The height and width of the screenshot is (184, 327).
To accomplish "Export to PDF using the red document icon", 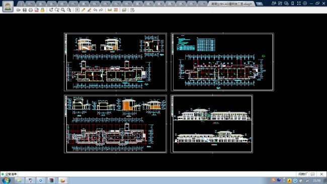I will click(37, 10).
